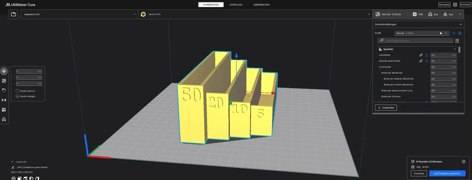Save profile with blue disk icon
The image size is (472, 180).
coord(460,33)
